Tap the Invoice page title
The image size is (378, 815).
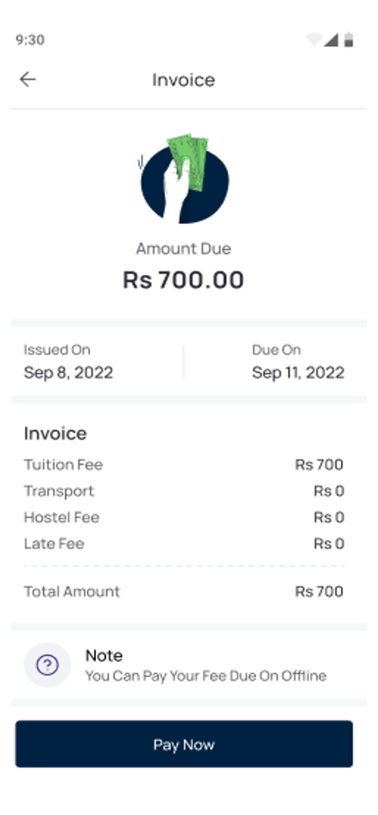183,80
